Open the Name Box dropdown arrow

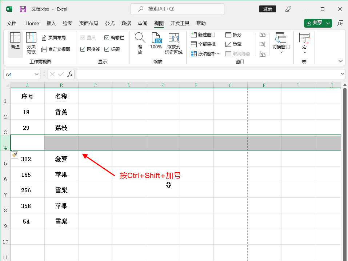click(x=36, y=75)
